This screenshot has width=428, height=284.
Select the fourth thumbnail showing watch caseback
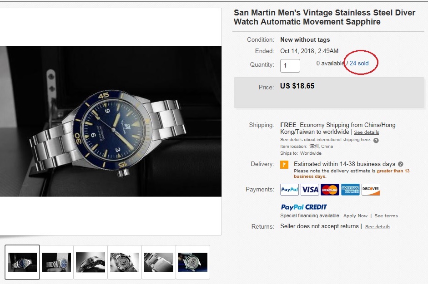click(x=125, y=262)
